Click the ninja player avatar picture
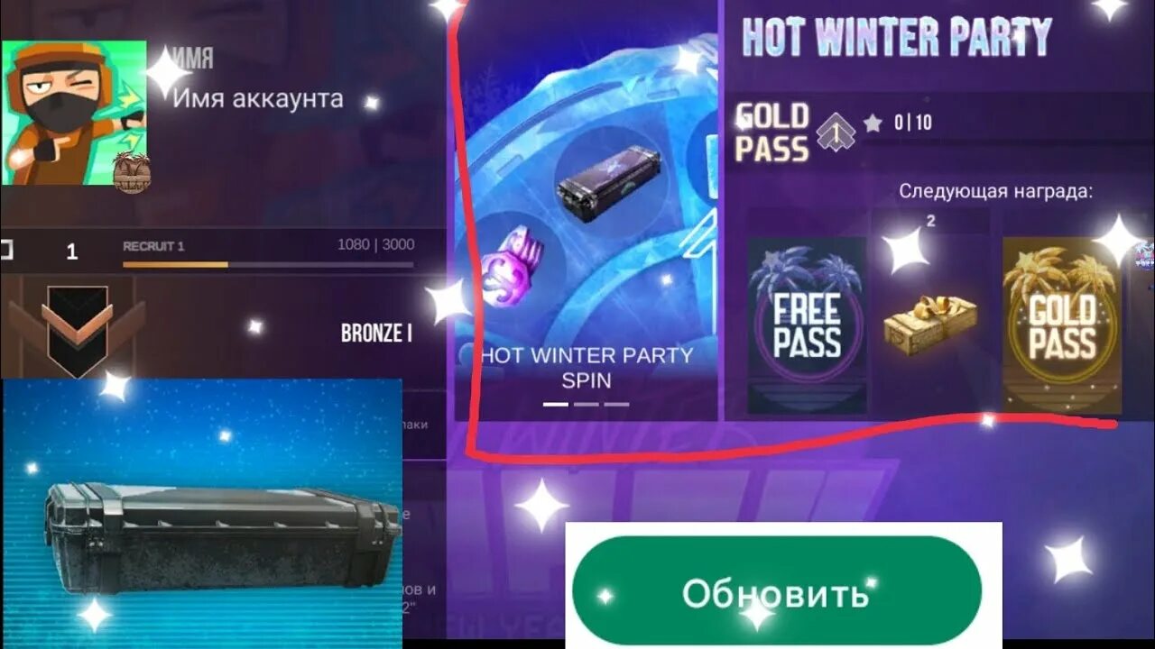 point(74,113)
